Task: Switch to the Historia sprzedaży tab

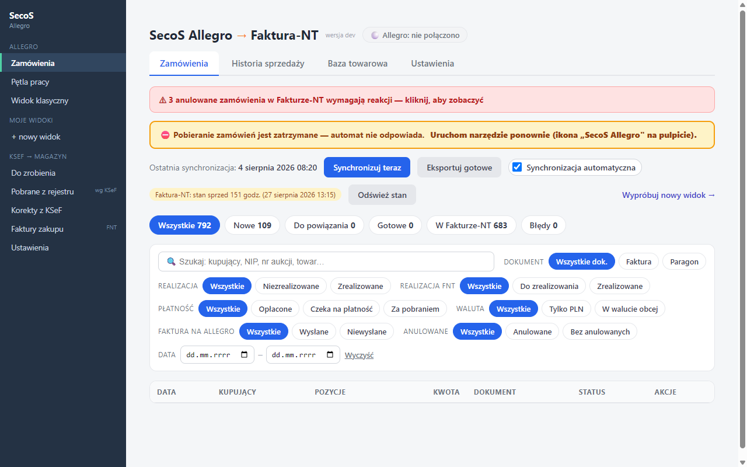Action: pos(268,64)
